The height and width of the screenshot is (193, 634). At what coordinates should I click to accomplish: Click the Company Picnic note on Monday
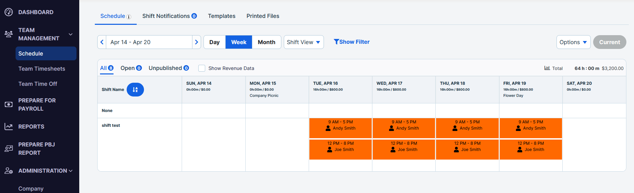264,95
